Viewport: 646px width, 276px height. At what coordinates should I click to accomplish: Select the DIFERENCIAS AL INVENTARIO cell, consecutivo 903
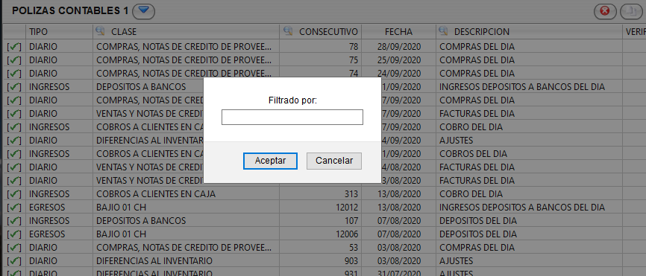186,261
